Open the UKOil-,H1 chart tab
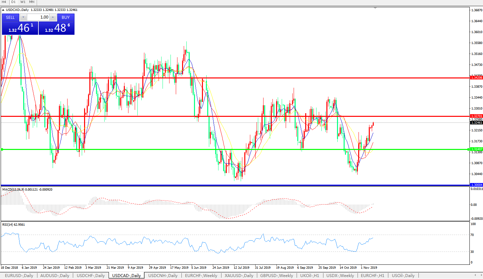 [x=310, y=275]
